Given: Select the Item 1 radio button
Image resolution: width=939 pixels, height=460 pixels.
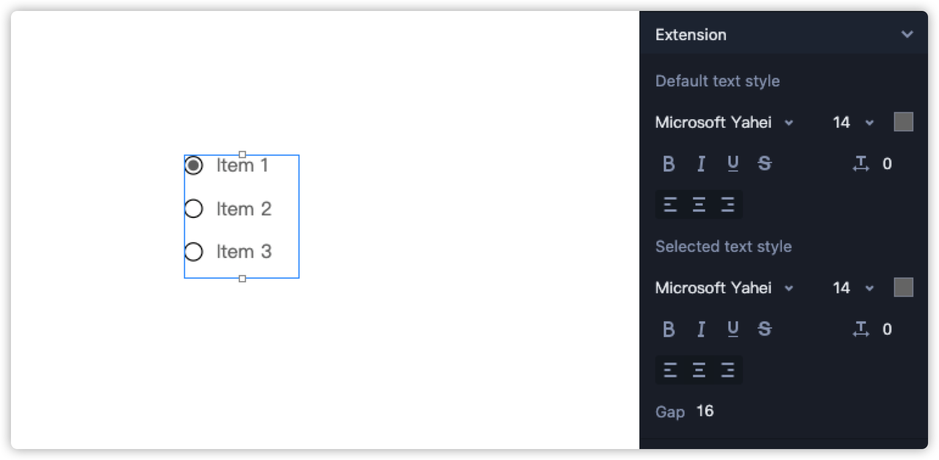Looking at the screenshot, I should (194, 166).
